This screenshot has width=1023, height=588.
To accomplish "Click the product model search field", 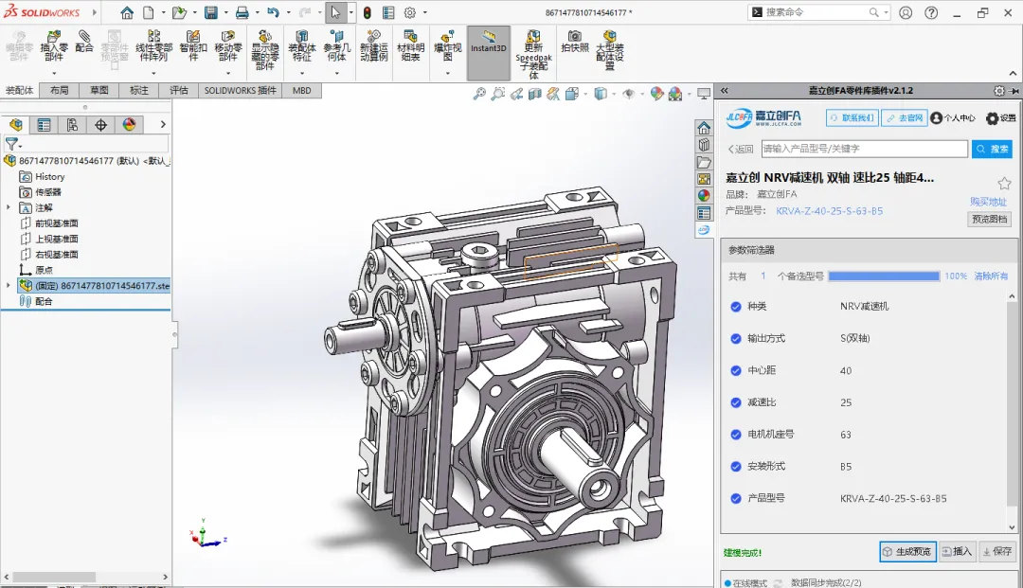I will pyautogui.click(x=863, y=149).
